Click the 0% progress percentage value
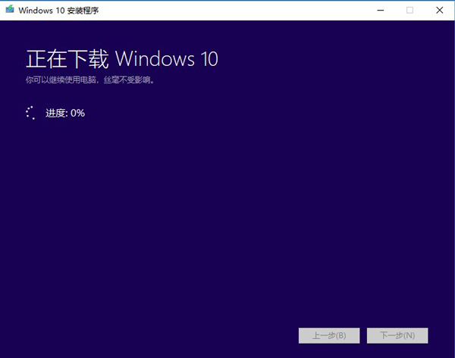The width and height of the screenshot is (455, 358). (77, 113)
